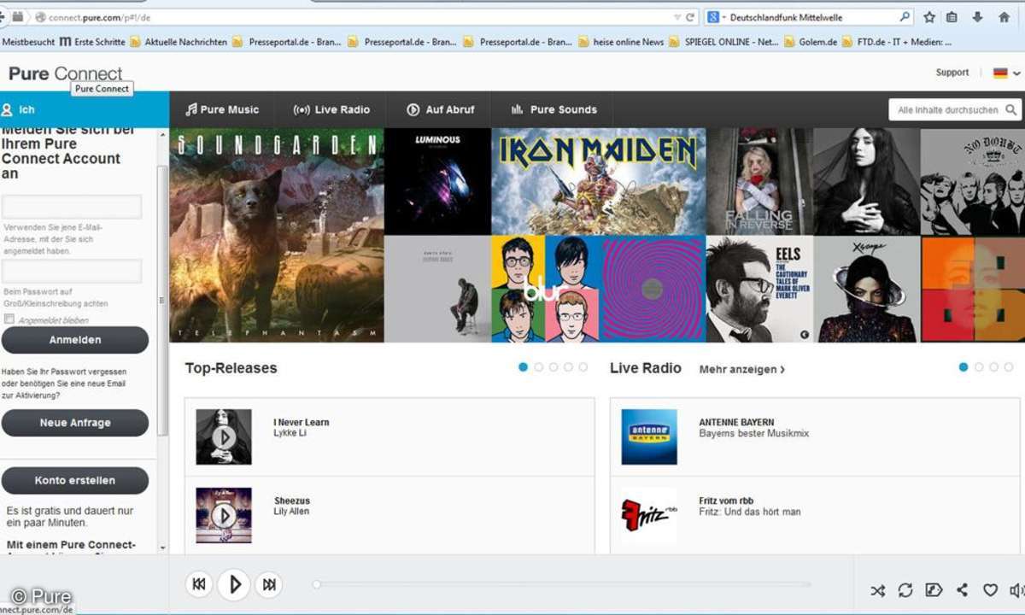Open the 'SPIEGEL ONLINE' bookmark
This screenshot has width=1025, height=615.
[723, 42]
